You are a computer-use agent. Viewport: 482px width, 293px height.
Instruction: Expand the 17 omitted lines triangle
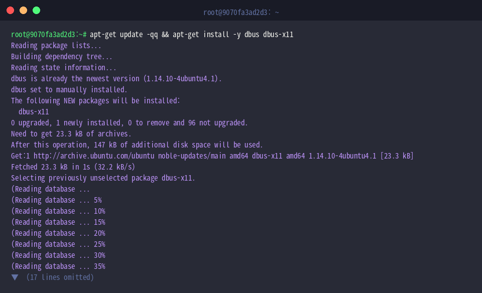pyautogui.click(x=15, y=277)
